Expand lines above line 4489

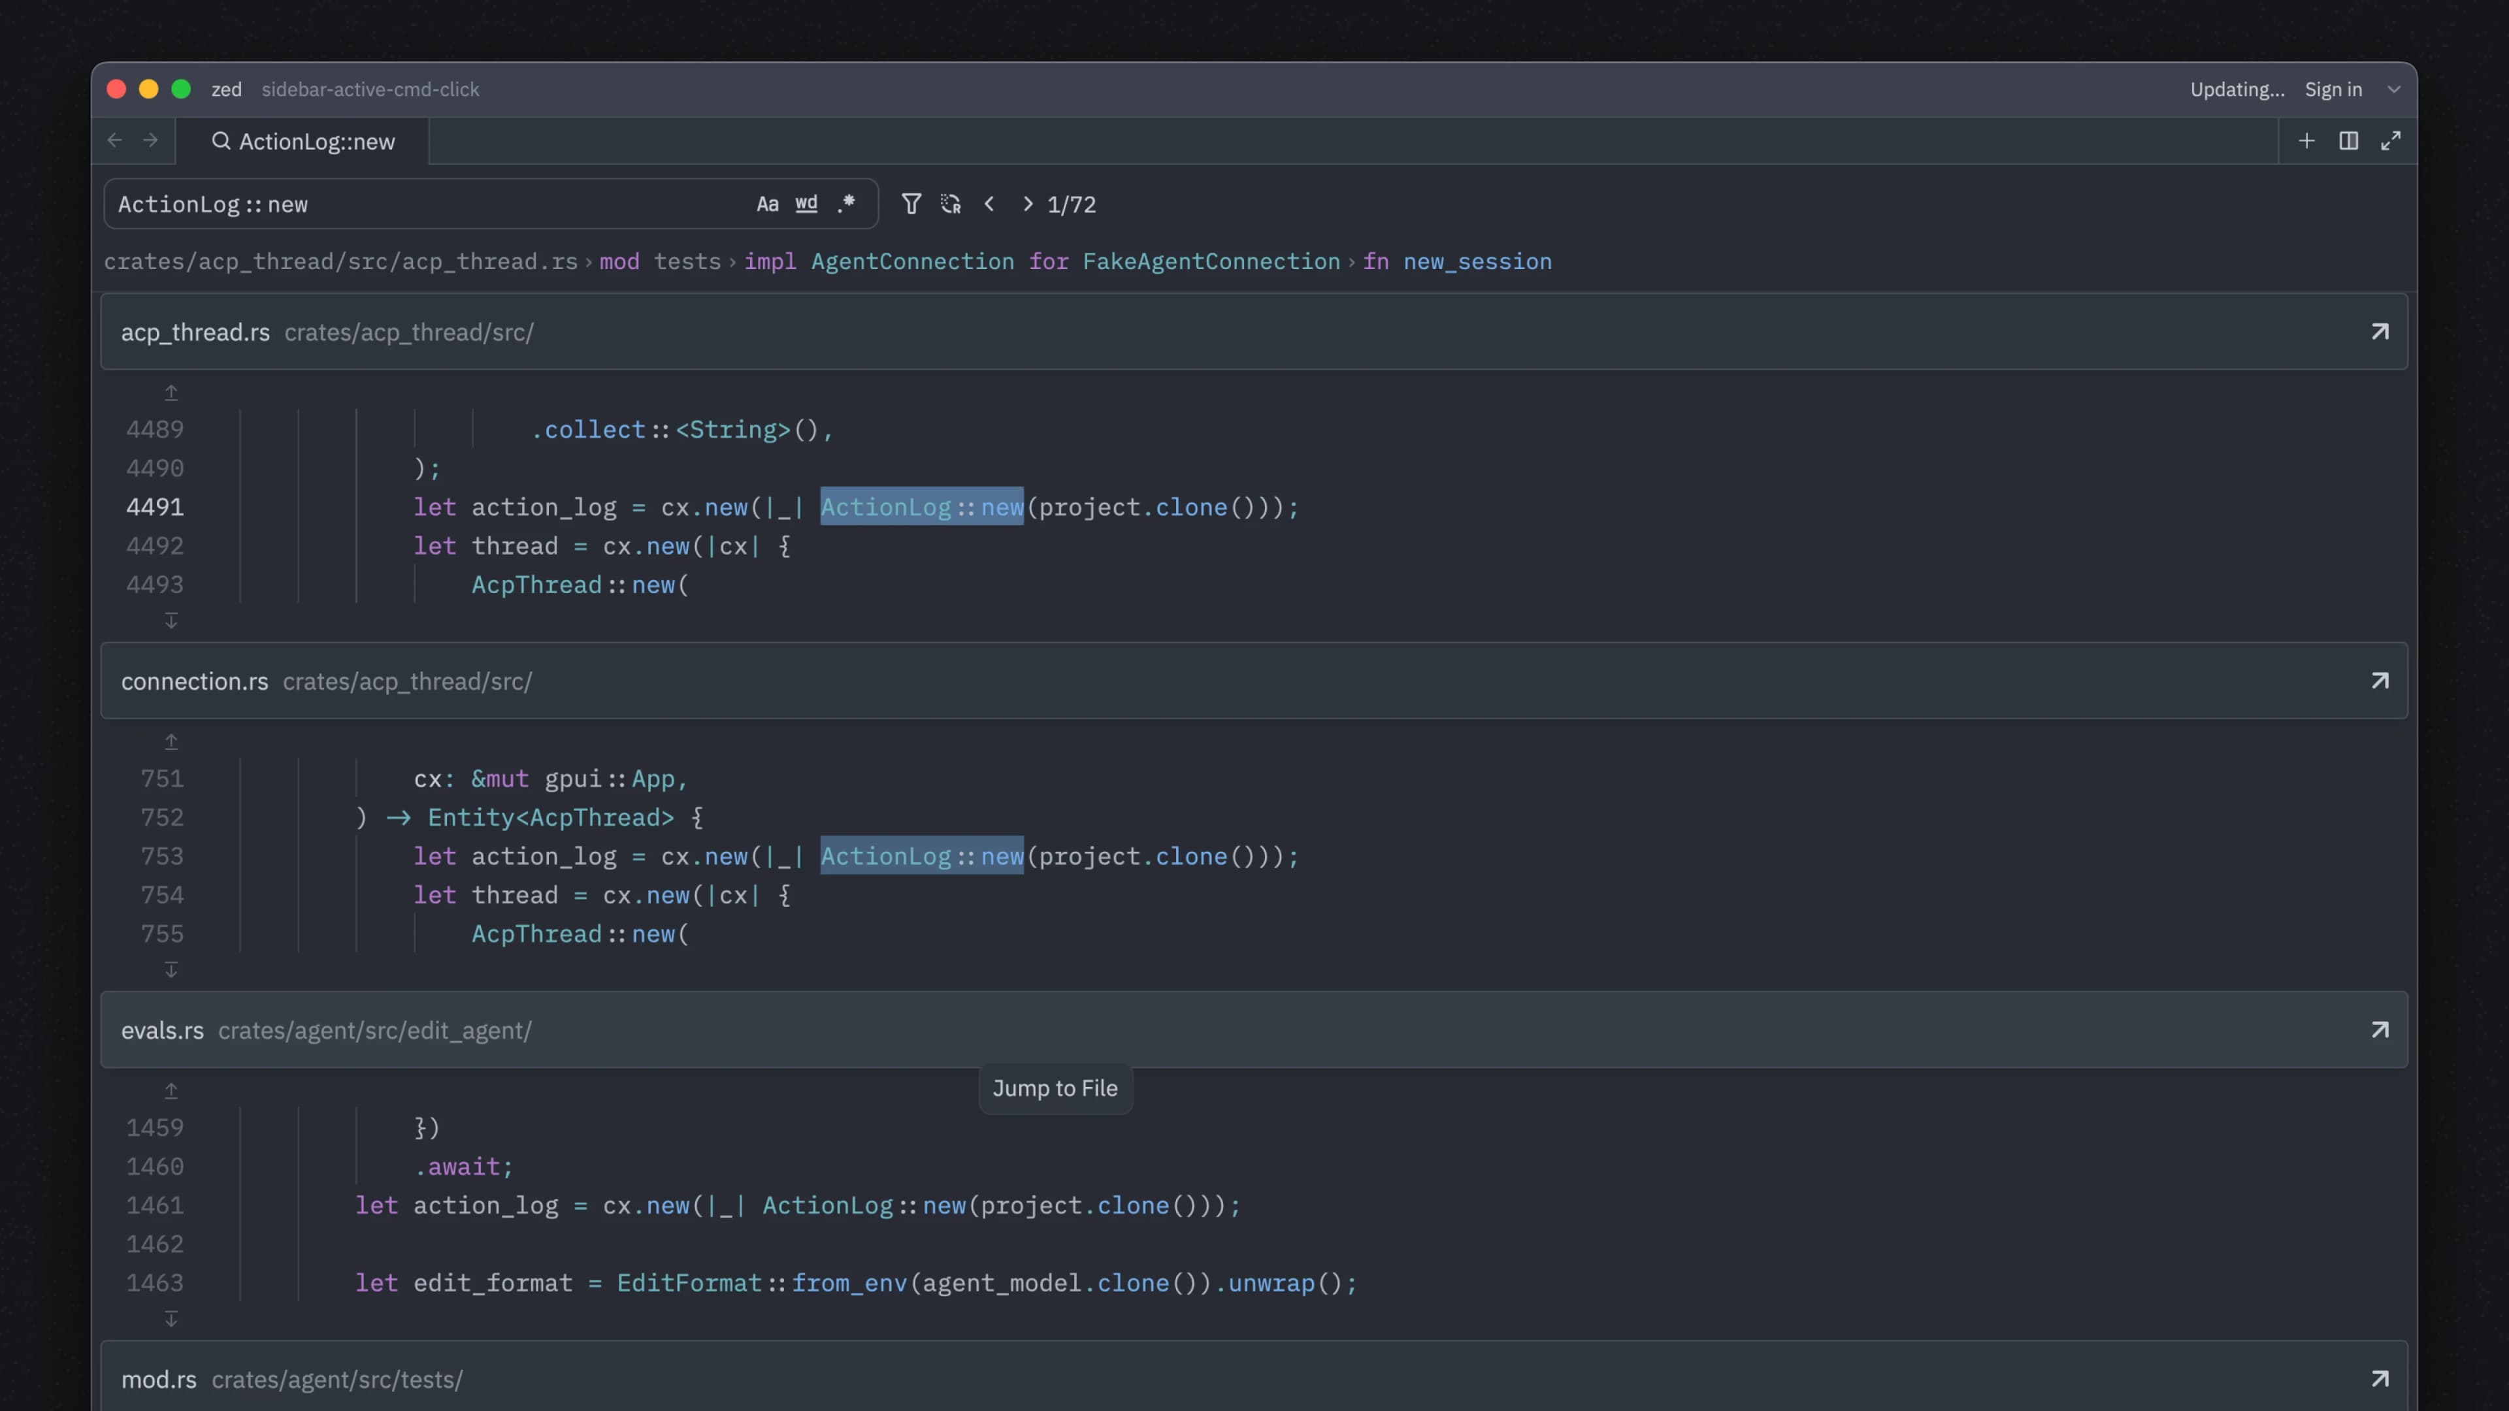(x=171, y=393)
